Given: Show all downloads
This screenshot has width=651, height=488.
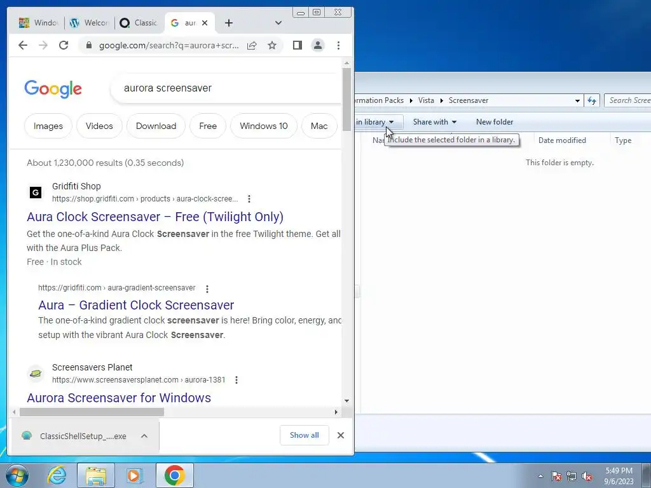Looking at the screenshot, I should point(305,435).
